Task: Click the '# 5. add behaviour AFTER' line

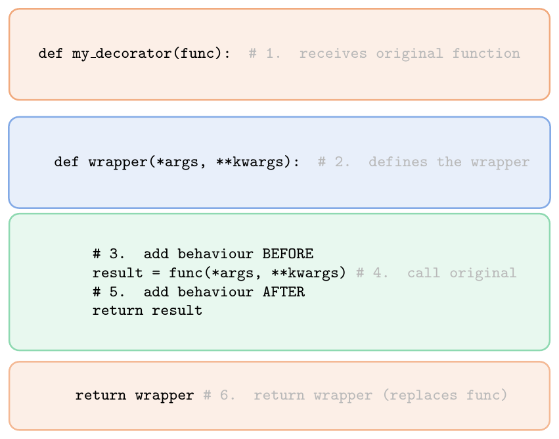Action: (198, 292)
